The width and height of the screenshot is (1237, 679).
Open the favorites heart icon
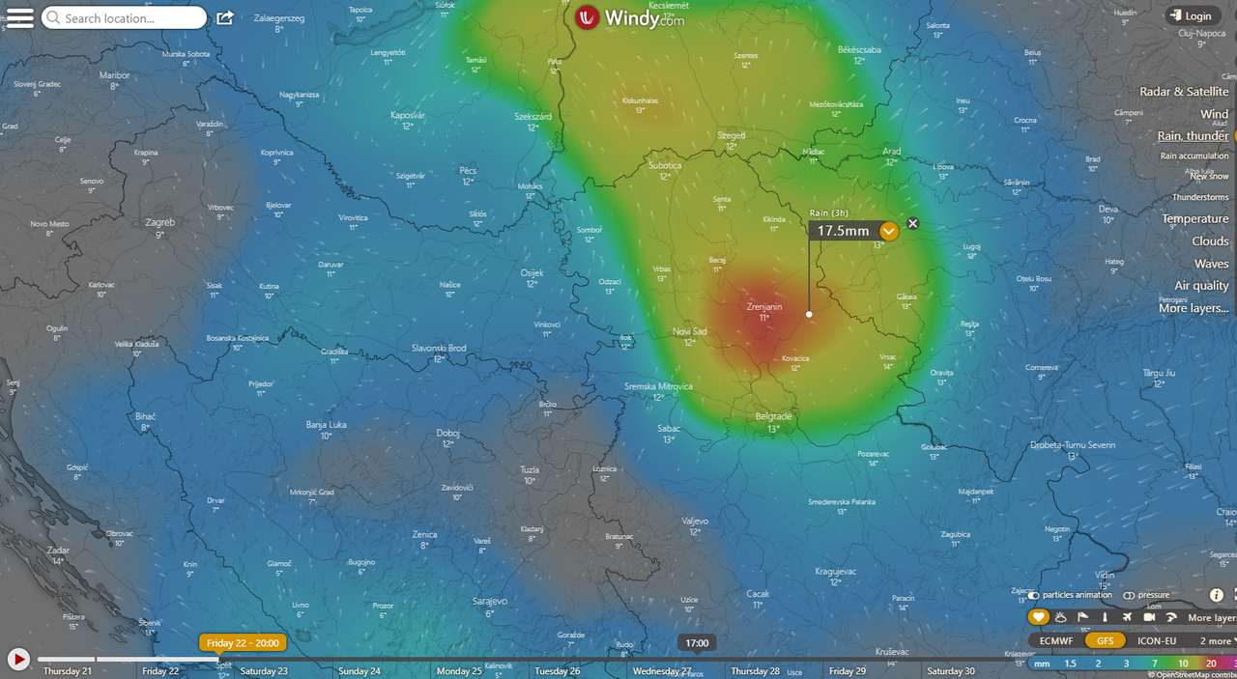1038,617
